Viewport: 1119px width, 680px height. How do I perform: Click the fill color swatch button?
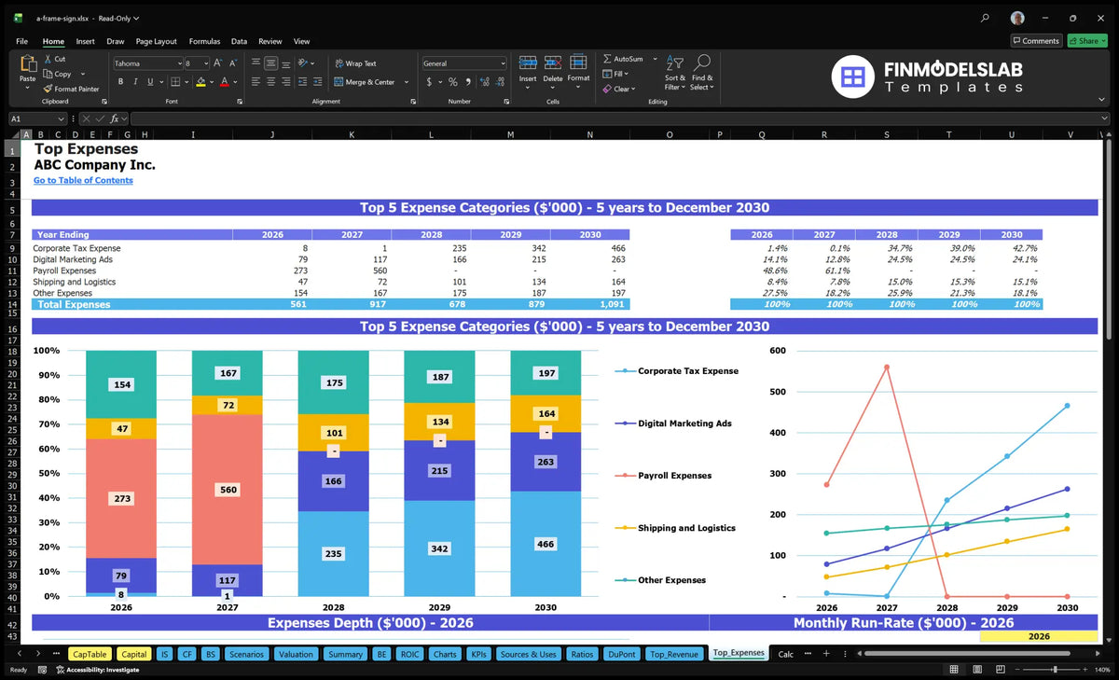point(201,82)
